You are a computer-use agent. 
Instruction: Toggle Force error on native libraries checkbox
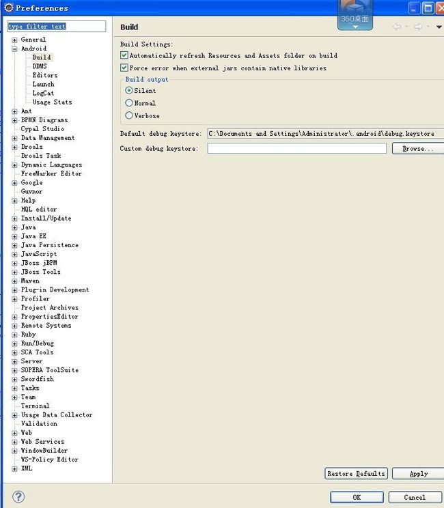pos(124,68)
